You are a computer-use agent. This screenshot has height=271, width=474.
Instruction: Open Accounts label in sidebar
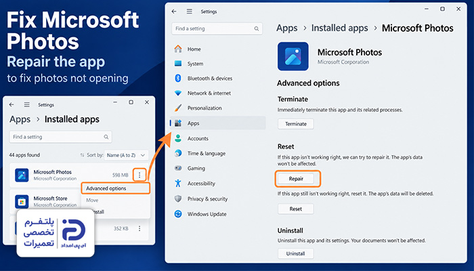tap(198, 138)
